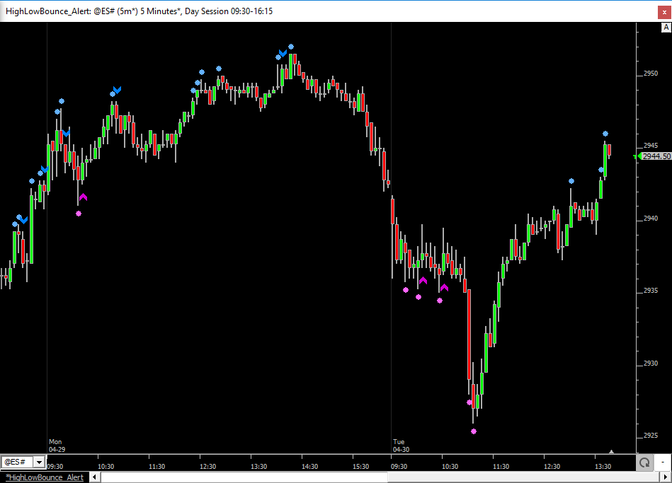The width and height of the screenshot is (672, 483).
Task: Click the 'A' auto-scale button on price axis
Action: [x=666, y=28]
